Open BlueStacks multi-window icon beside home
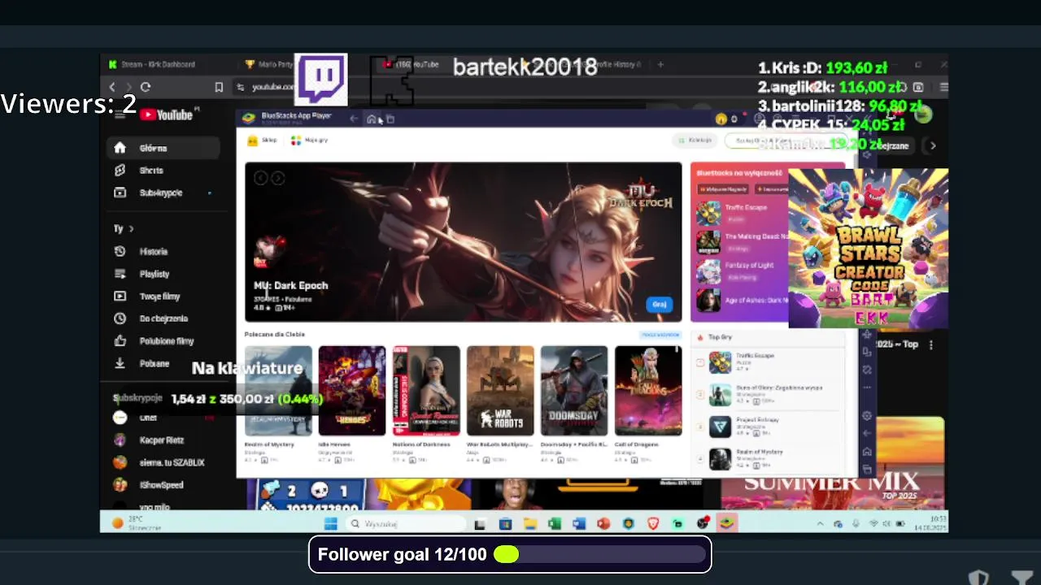 point(390,119)
